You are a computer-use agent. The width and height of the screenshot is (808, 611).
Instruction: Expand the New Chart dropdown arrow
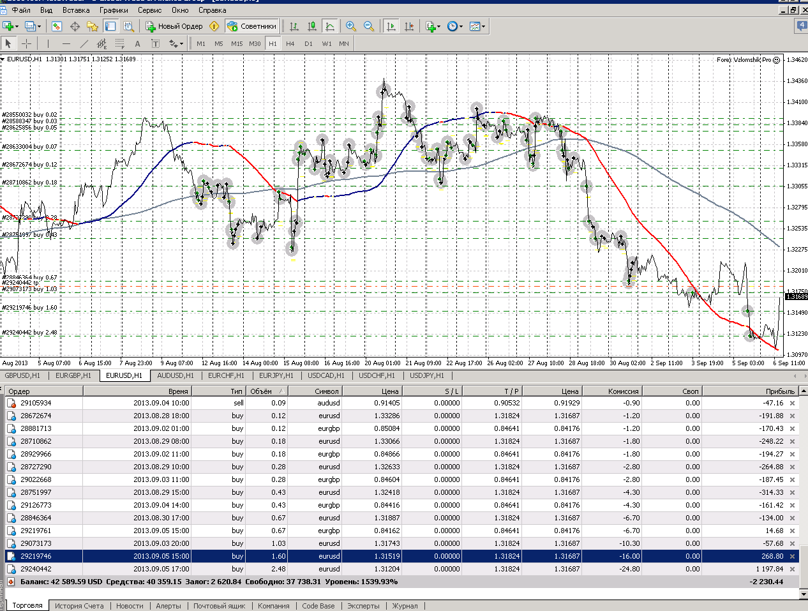[x=17, y=26]
